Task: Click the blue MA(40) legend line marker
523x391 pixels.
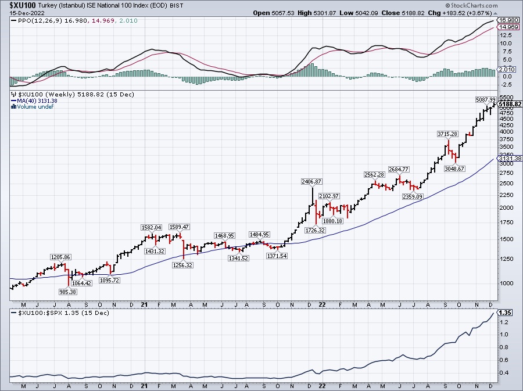Action: pyautogui.click(x=14, y=101)
